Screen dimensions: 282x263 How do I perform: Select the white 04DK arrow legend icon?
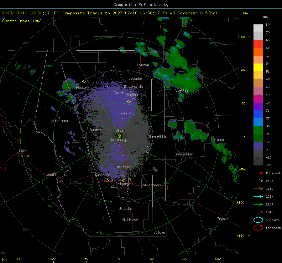pyautogui.click(x=258, y=181)
